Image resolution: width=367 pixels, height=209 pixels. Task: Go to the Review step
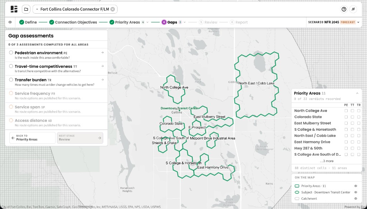point(208,22)
